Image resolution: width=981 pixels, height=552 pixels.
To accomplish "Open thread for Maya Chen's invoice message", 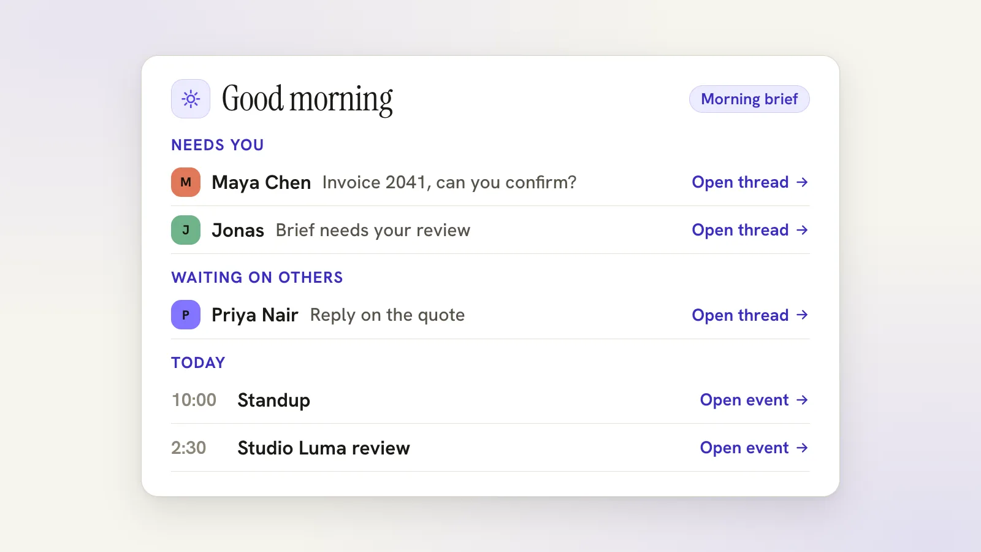I will coord(750,182).
